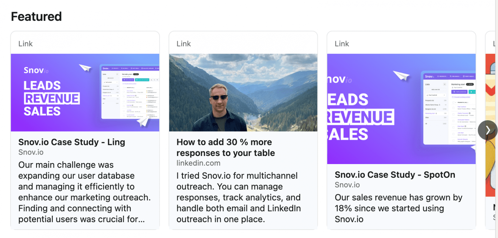The width and height of the screenshot is (498, 238).
Task: Click the Ling case study description text
Action: point(84,191)
